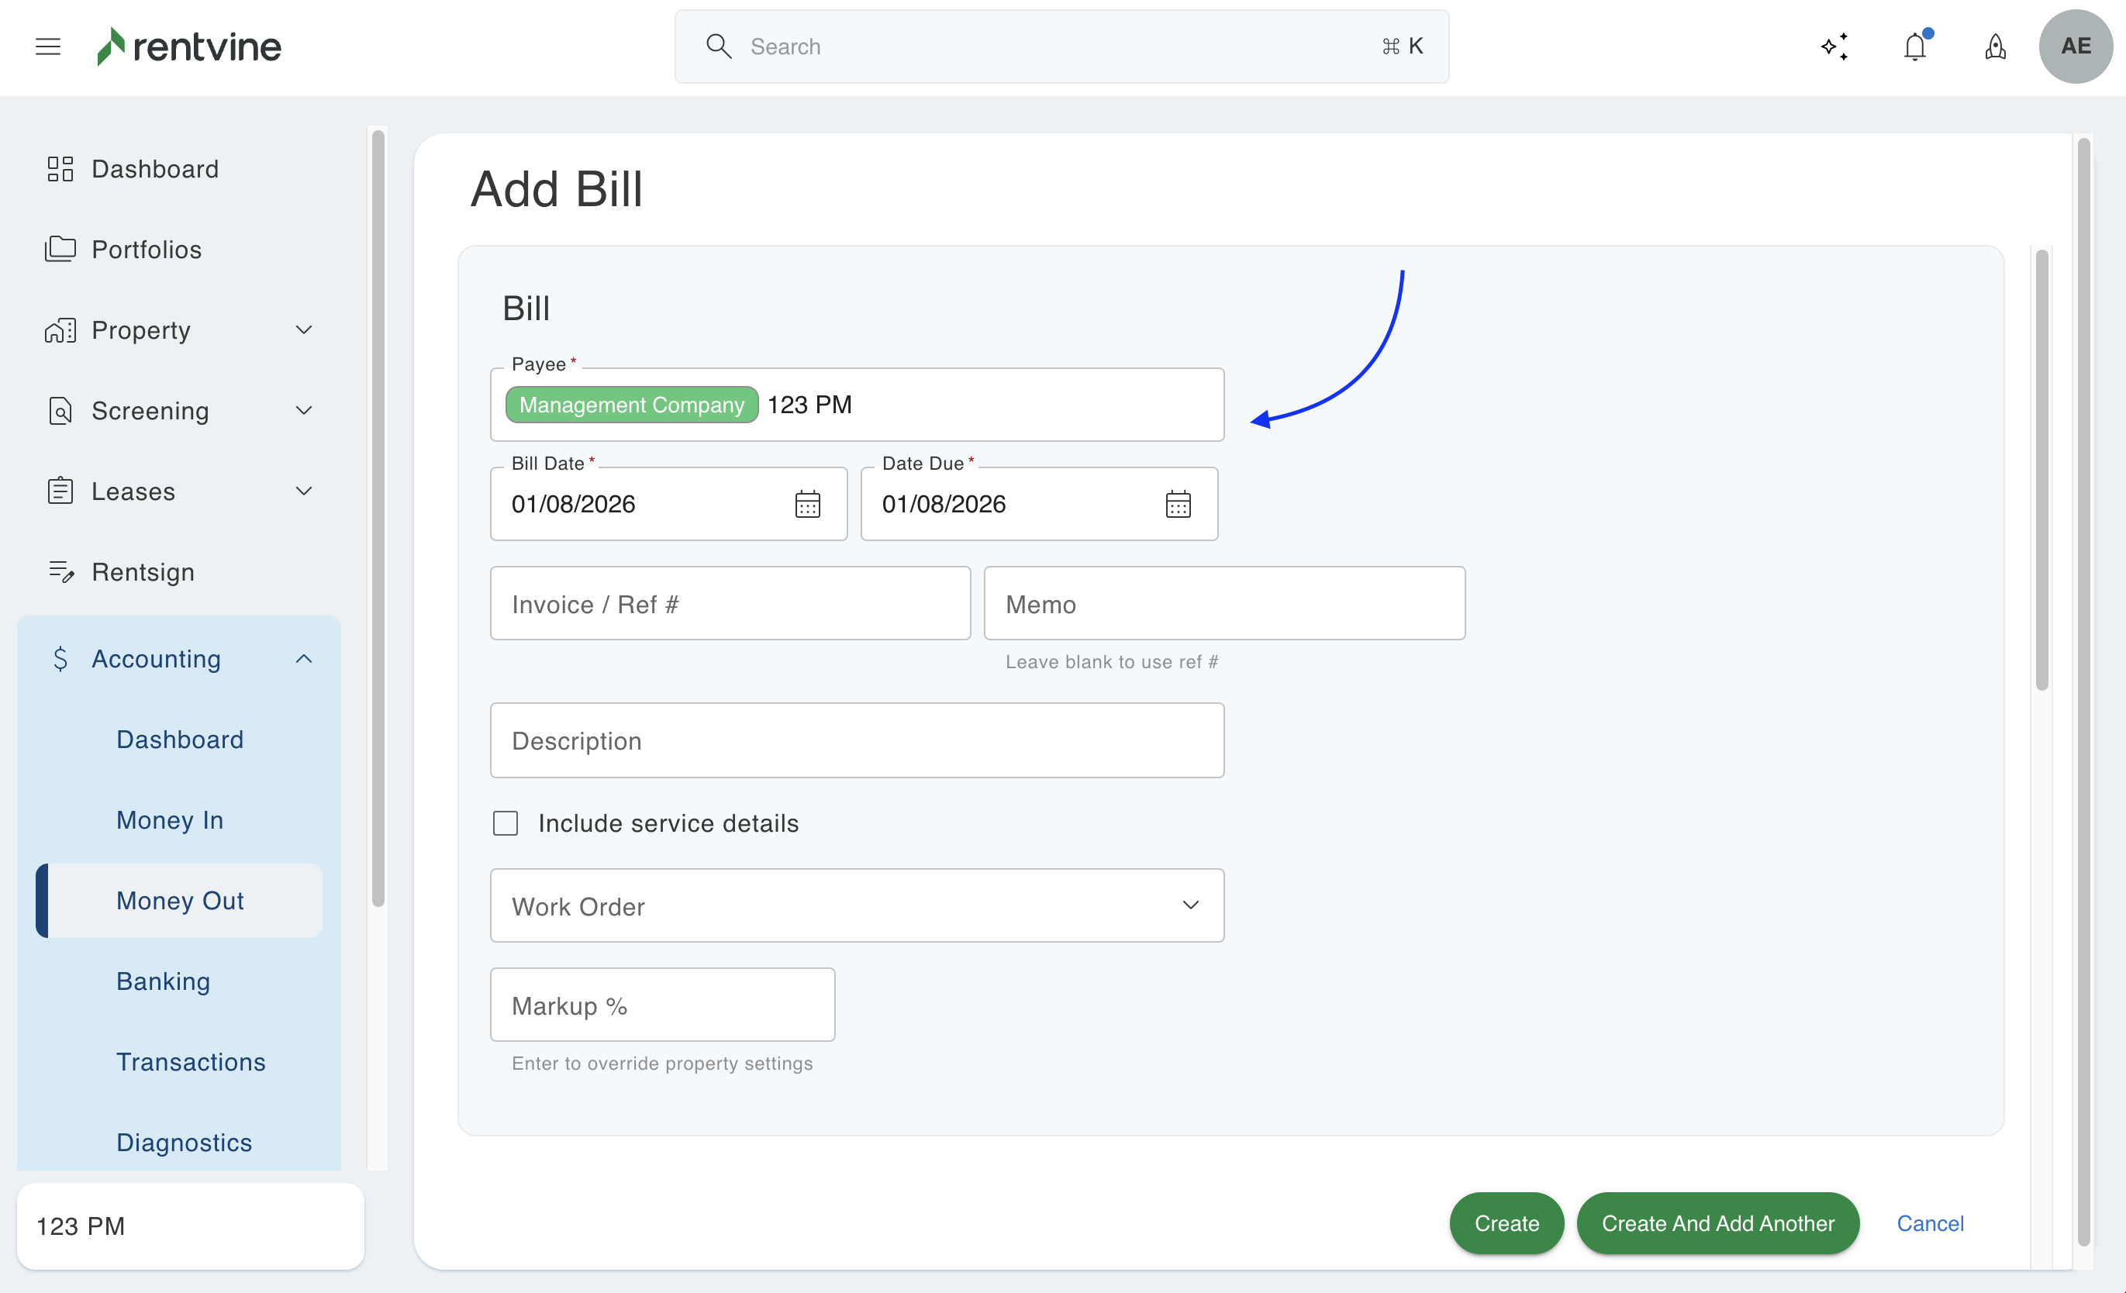Click the AI sparkle icon in header
Viewport: 2126px width, 1293px height.
point(1834,47)
